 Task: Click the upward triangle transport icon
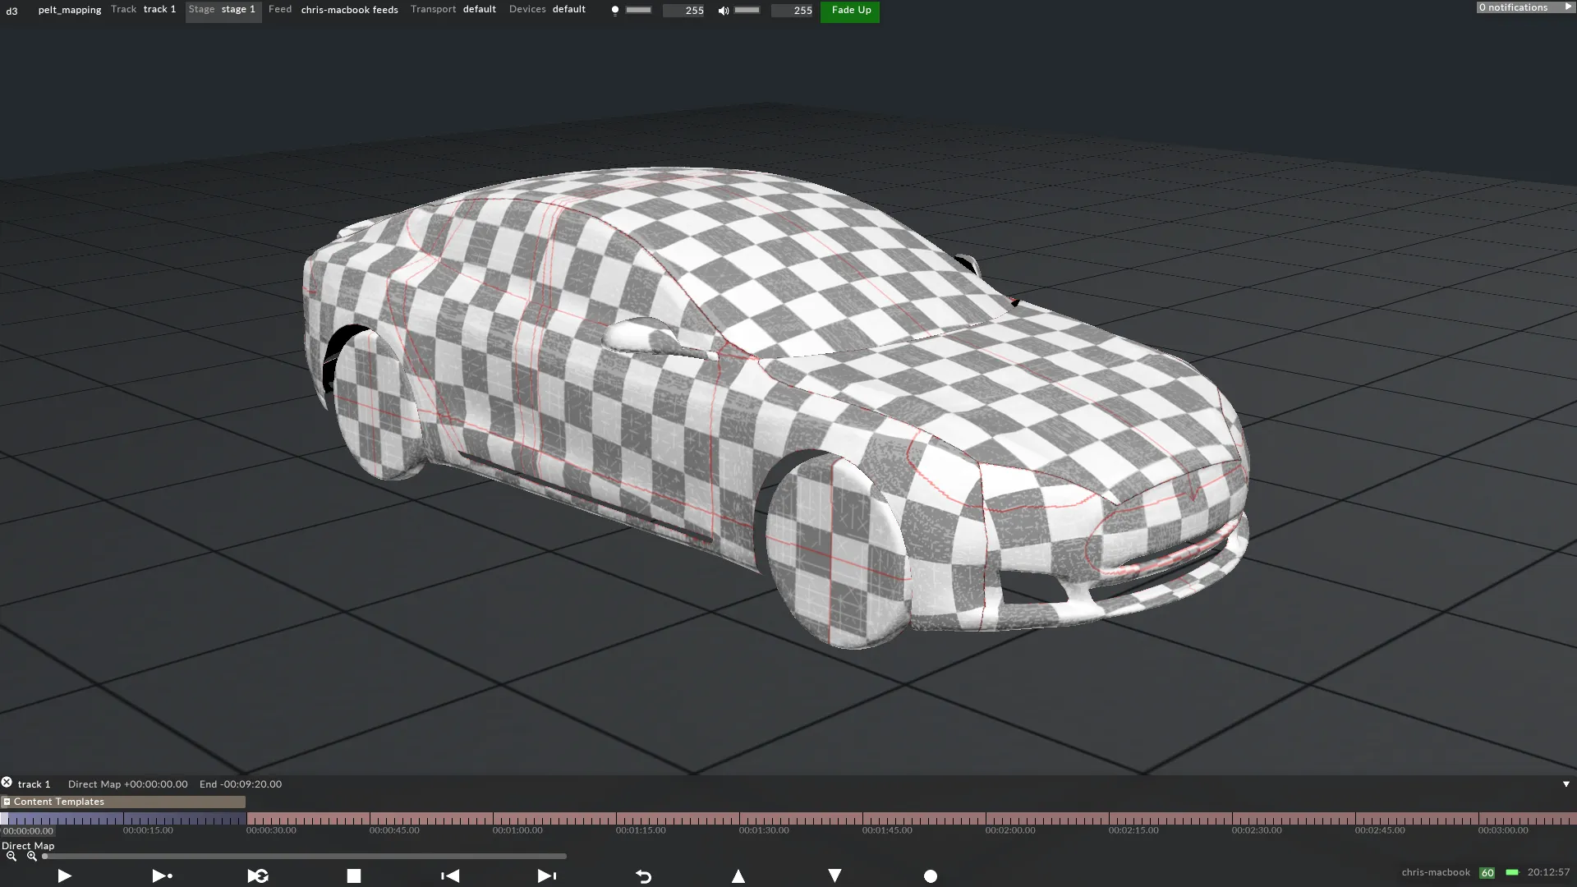click(x=738, y=876)
